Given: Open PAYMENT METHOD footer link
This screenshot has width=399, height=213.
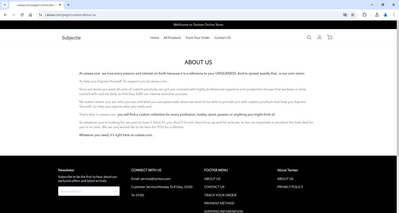Looking at the screenshot, I should click(x=219, y=203).
